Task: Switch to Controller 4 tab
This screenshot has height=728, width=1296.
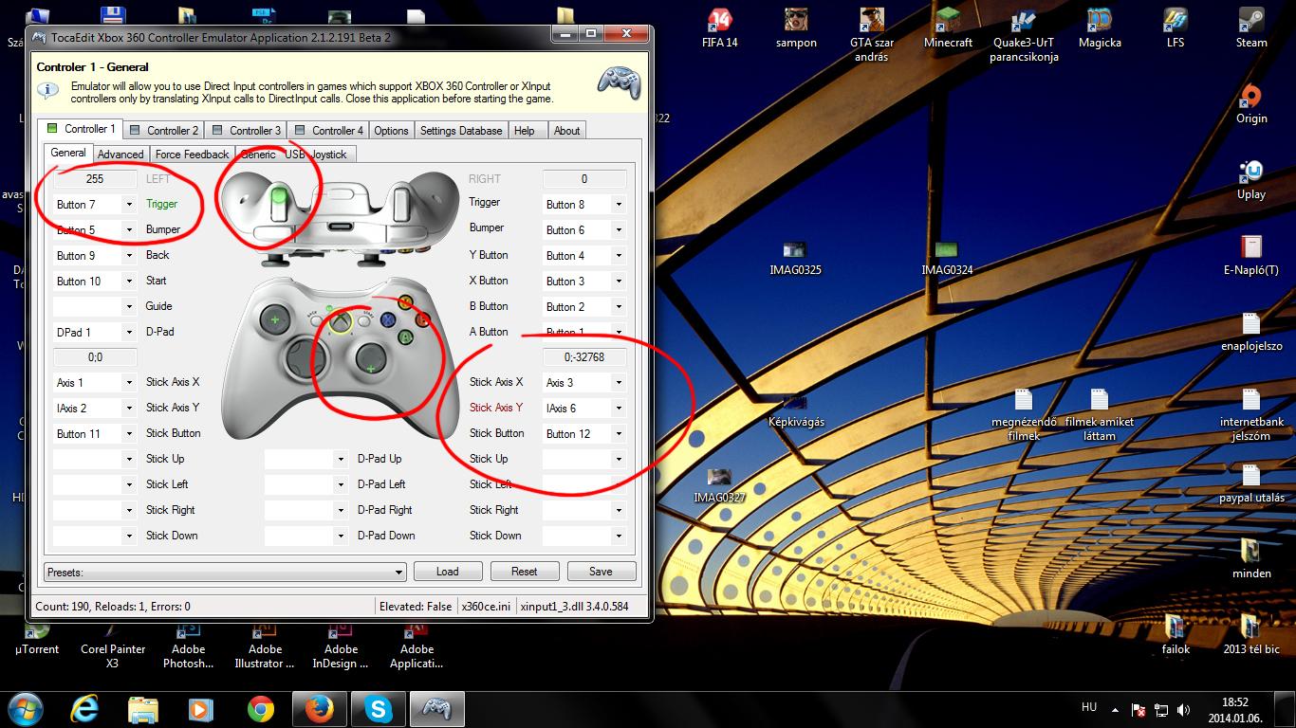Action: coord(328,130)
